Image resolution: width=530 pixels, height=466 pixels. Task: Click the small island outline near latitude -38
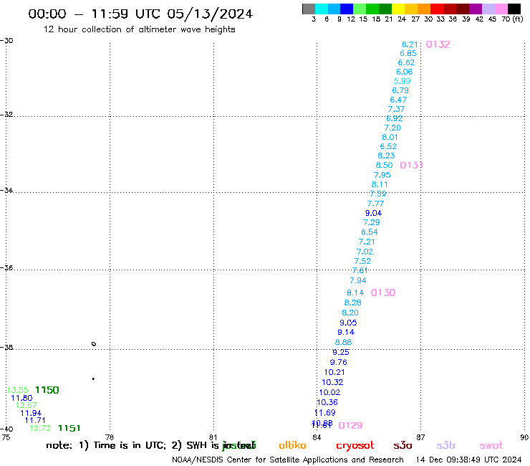point(94,344)
